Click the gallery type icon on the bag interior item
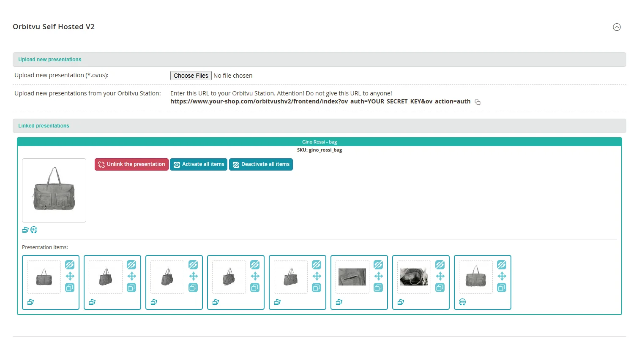Screen dimensions: 639x350 (401, 302)
